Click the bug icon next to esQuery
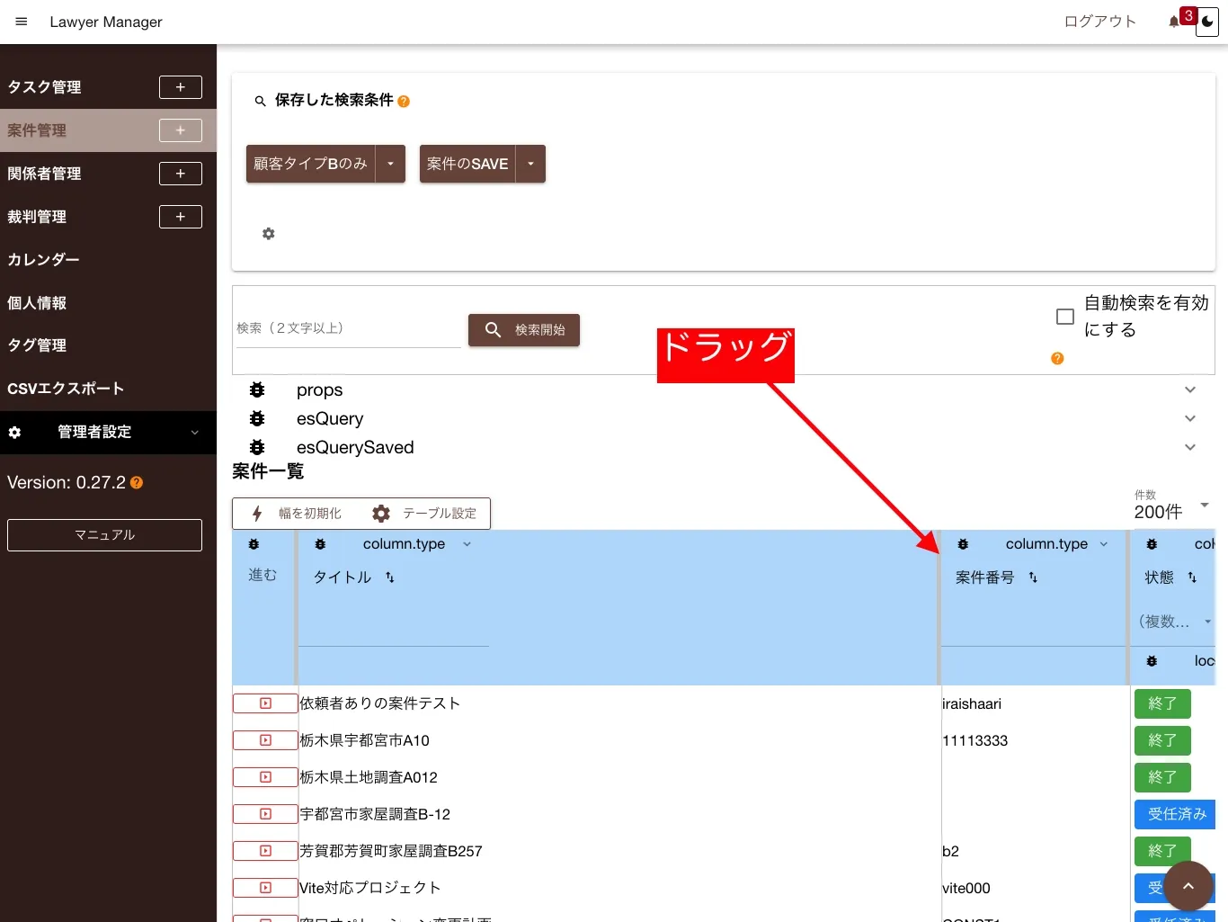Screen dimensions: 1228x922 pos(257,418)
